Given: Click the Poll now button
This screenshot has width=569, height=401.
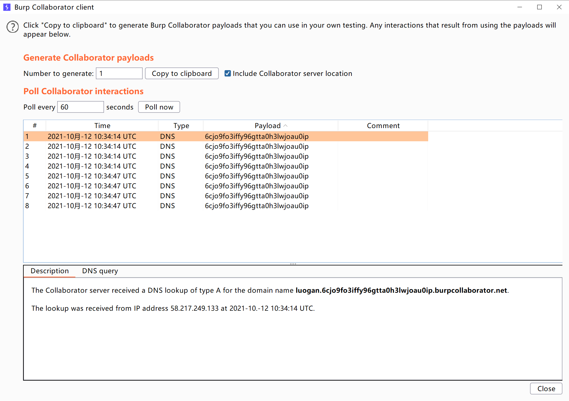Looking at the screenshot, I should pyautogui.click(x=159, y=107).
